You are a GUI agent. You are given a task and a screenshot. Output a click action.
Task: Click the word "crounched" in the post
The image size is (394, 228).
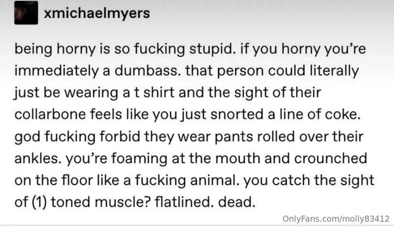coord(330,158)
